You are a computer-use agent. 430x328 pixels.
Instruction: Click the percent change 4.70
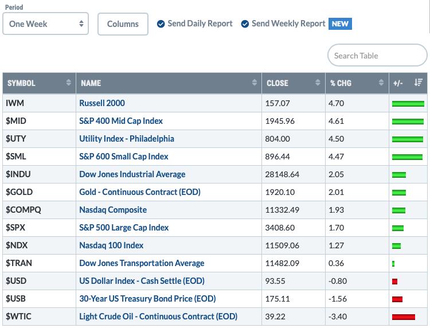point(336,103)
